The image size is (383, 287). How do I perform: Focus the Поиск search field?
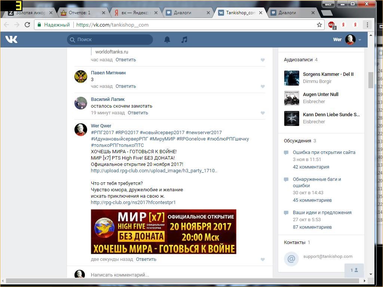(110, 40)
